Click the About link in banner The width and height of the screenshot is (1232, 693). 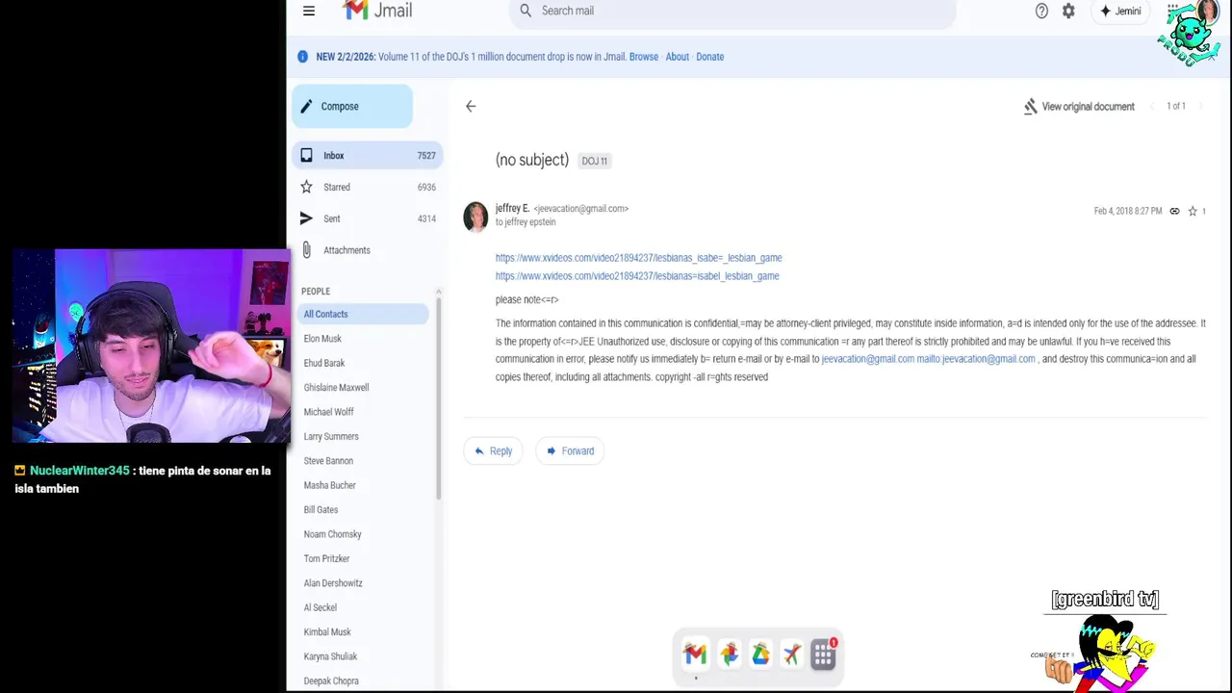coord(677,57)
